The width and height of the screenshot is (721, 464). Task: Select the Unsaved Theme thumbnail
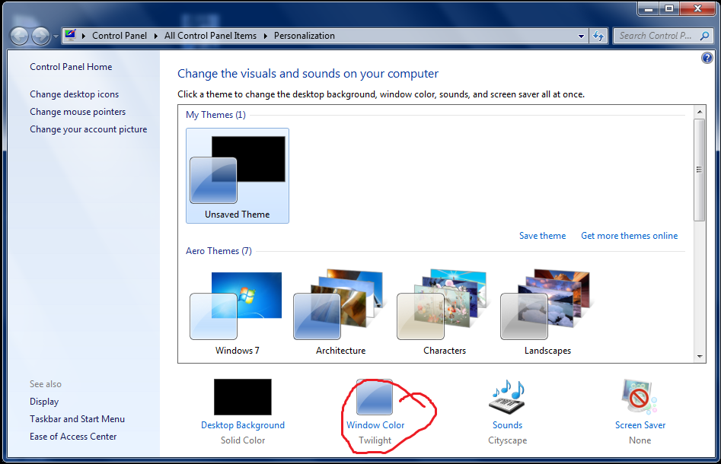pyautogui.click(x=238, y=176)
